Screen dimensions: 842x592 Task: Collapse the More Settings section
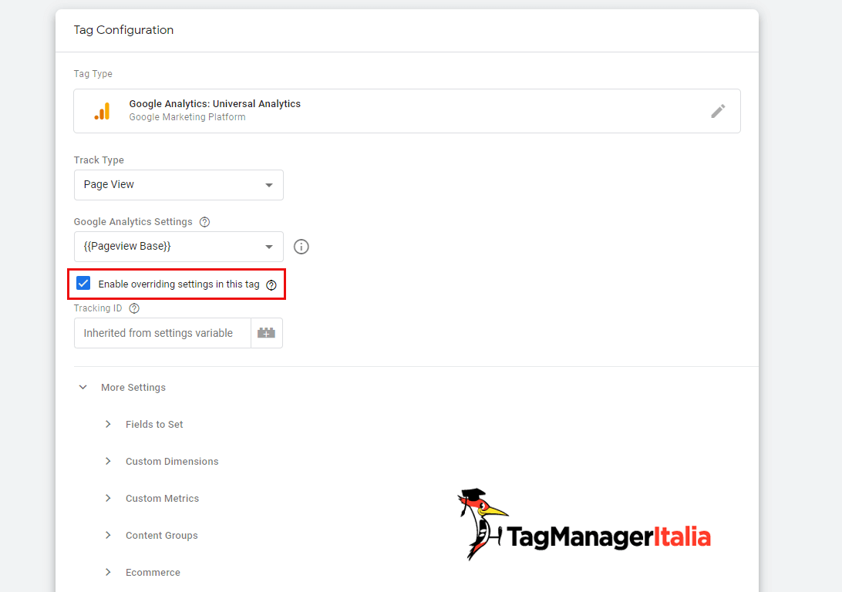(83, 388)
